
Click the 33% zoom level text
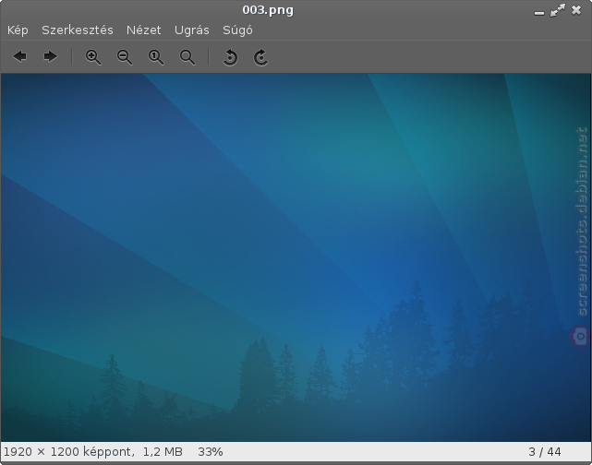click(211, 452)
